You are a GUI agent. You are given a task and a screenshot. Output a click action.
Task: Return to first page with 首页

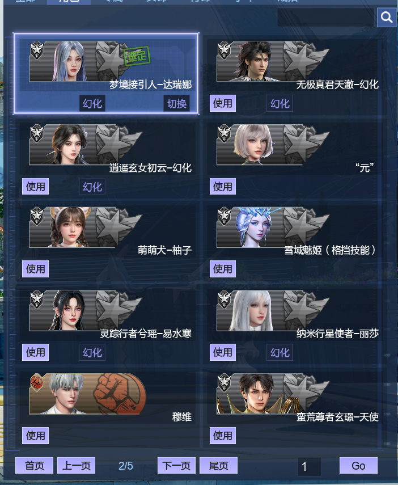[x=35, y=466]
